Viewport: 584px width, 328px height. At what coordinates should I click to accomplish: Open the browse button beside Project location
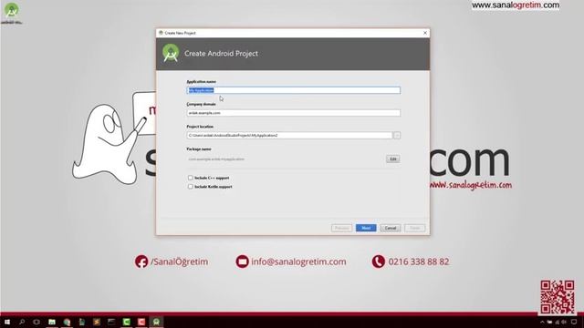pyautogui.click(x=397, y=136)
